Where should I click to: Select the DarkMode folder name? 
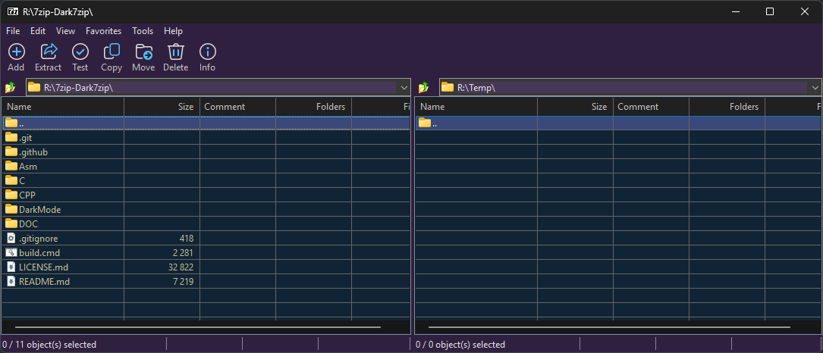(40, 209)
